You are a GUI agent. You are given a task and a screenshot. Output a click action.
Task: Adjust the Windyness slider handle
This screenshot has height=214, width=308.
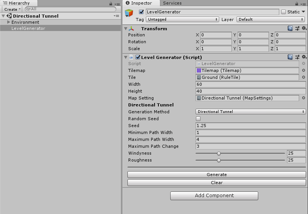coord(218,154)
